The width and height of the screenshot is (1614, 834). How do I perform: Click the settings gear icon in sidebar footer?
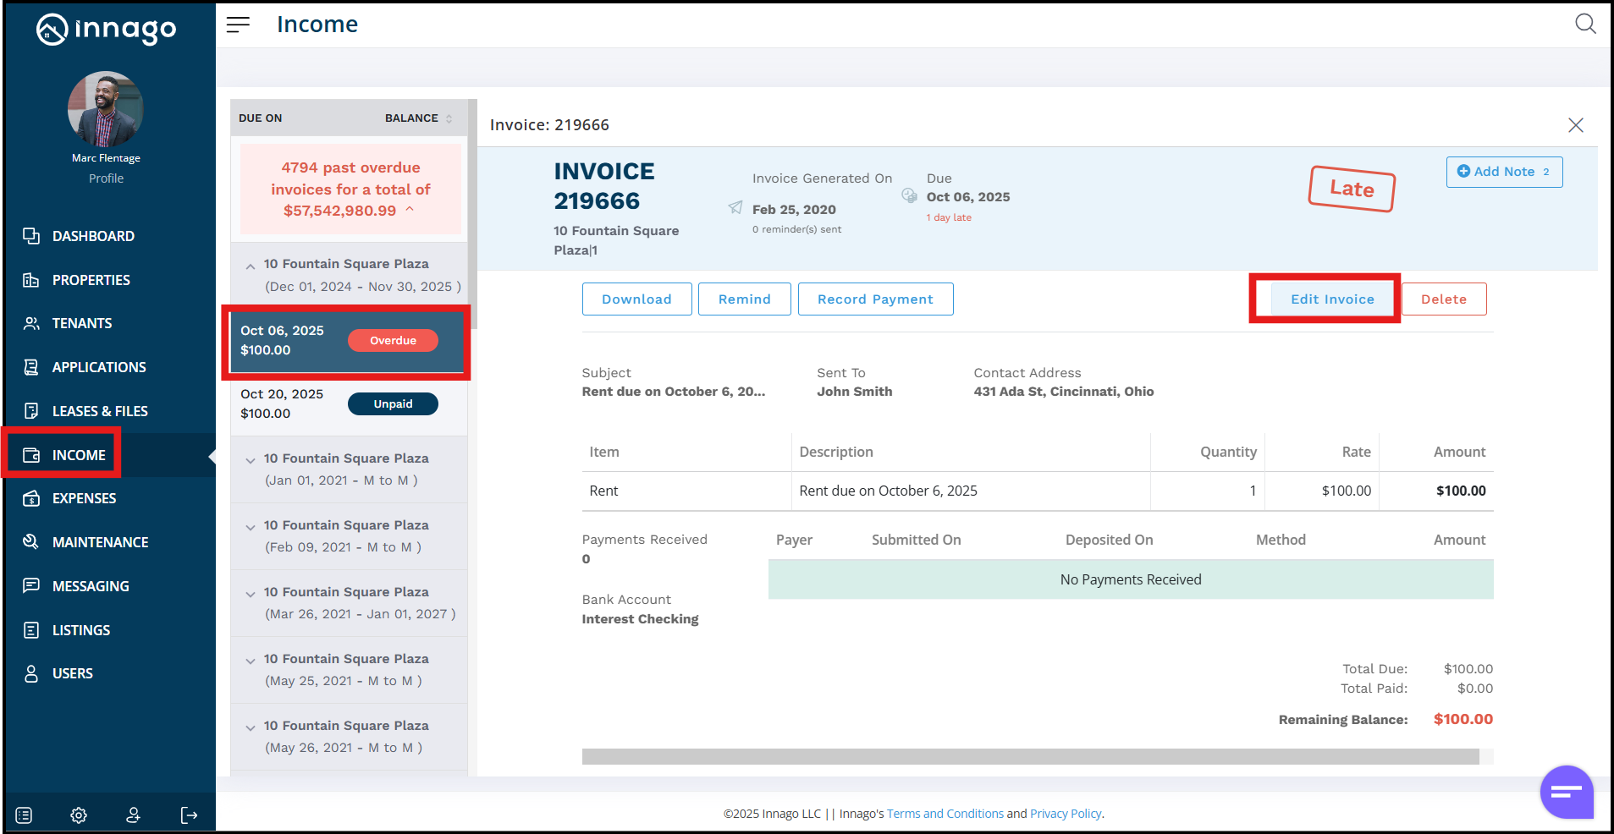(79, 815)
